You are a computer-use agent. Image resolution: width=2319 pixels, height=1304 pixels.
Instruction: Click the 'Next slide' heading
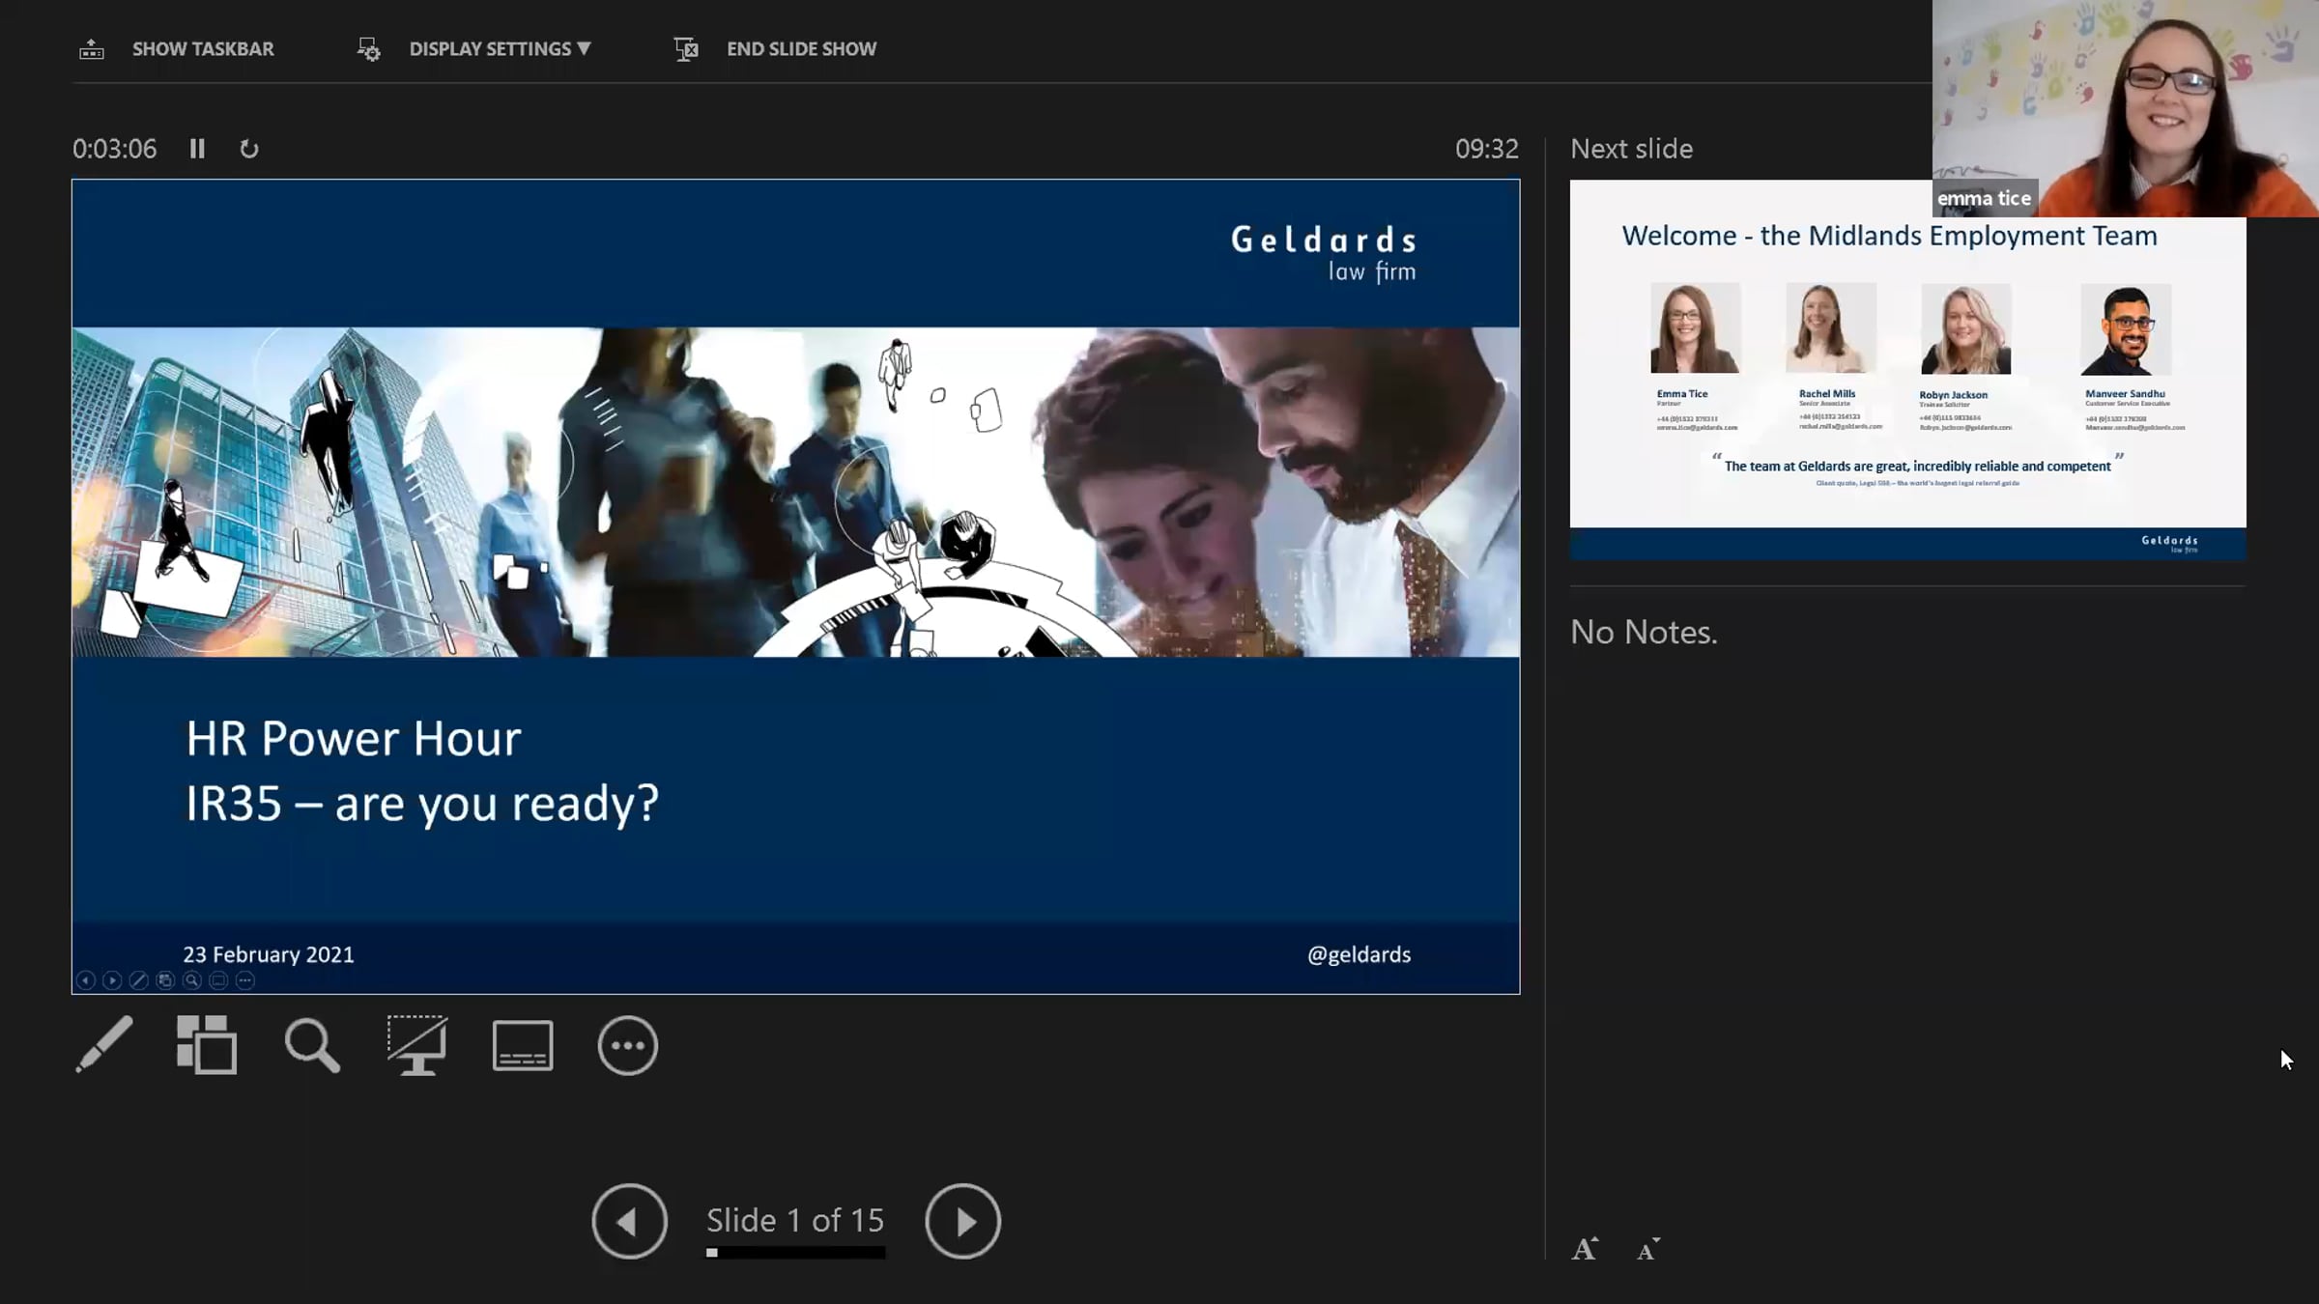(x=1631, y=149)
